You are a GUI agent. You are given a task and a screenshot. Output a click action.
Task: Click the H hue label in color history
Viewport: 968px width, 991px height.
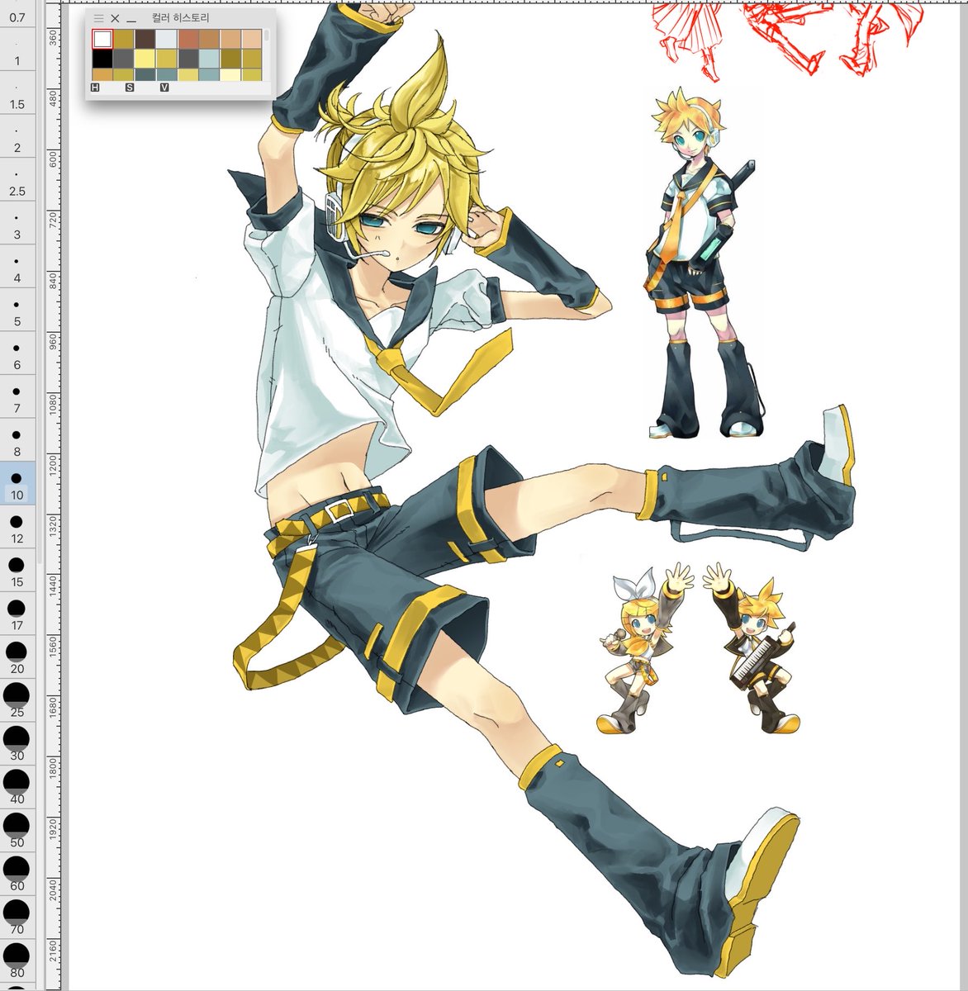click(x=95, y=87)
